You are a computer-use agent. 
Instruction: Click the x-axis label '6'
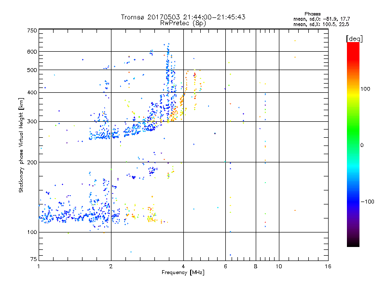pyautogui.click(x=225, y=266)
